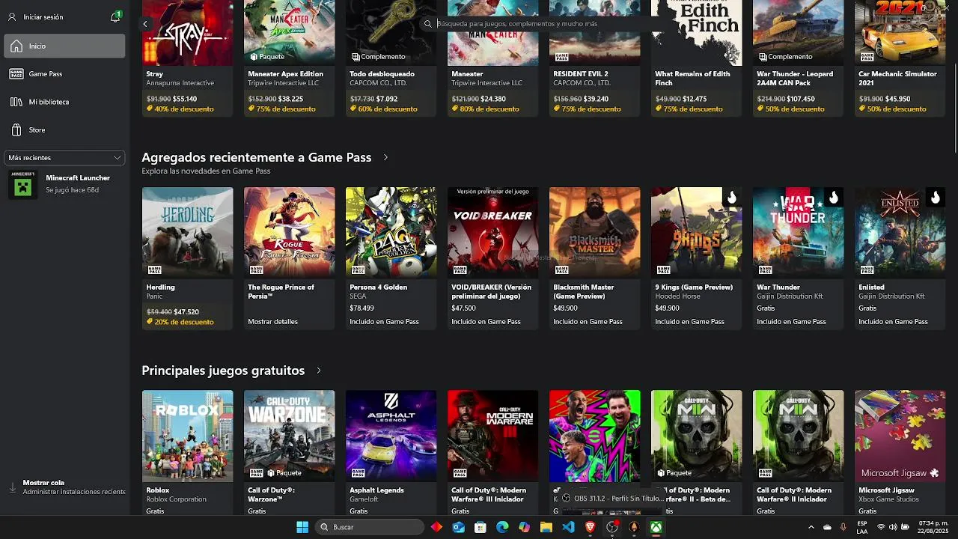The height and width of the screenshot is (539, 958).
Task: Click Incluido en Game Pass under Persona 4 Golden
Action: coord(384,322)
